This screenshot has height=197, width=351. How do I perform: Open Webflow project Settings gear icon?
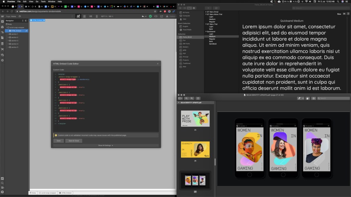point(2,60)
